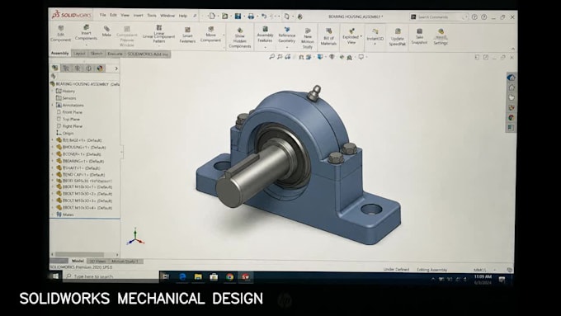
Task: Click the Smart Fasteners tool
Action: coord(187,35)
